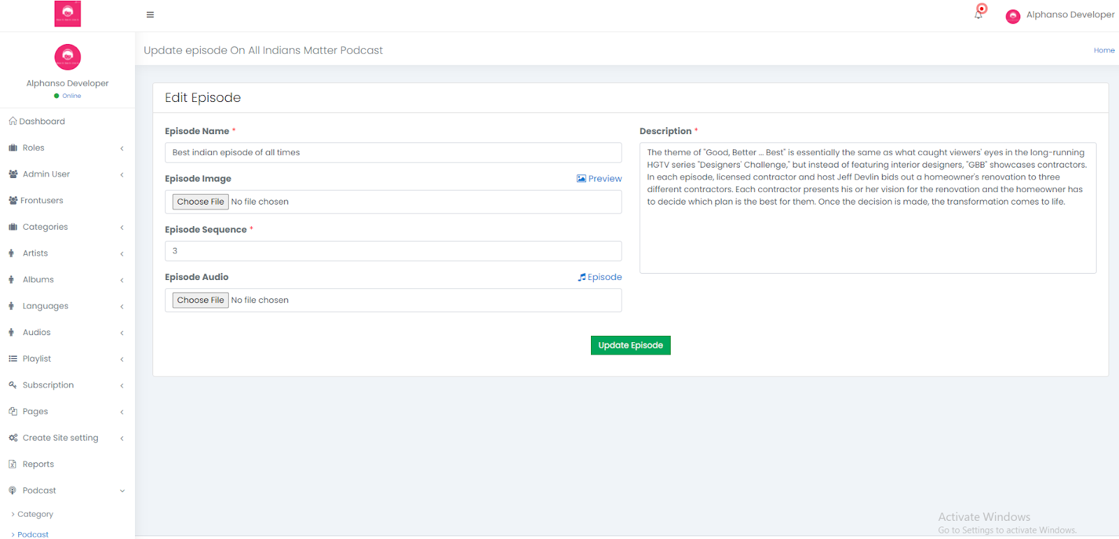Expand the Admin User menu chevron

coord(122,175)
